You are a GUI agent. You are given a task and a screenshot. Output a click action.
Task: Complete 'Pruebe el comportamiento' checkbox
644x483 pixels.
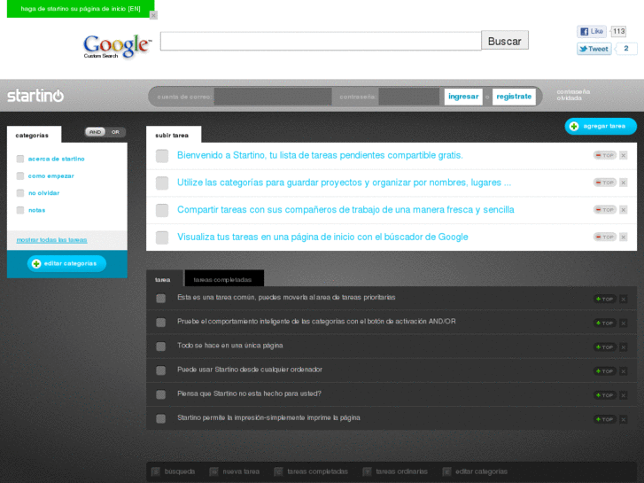(x=160, y=323)
